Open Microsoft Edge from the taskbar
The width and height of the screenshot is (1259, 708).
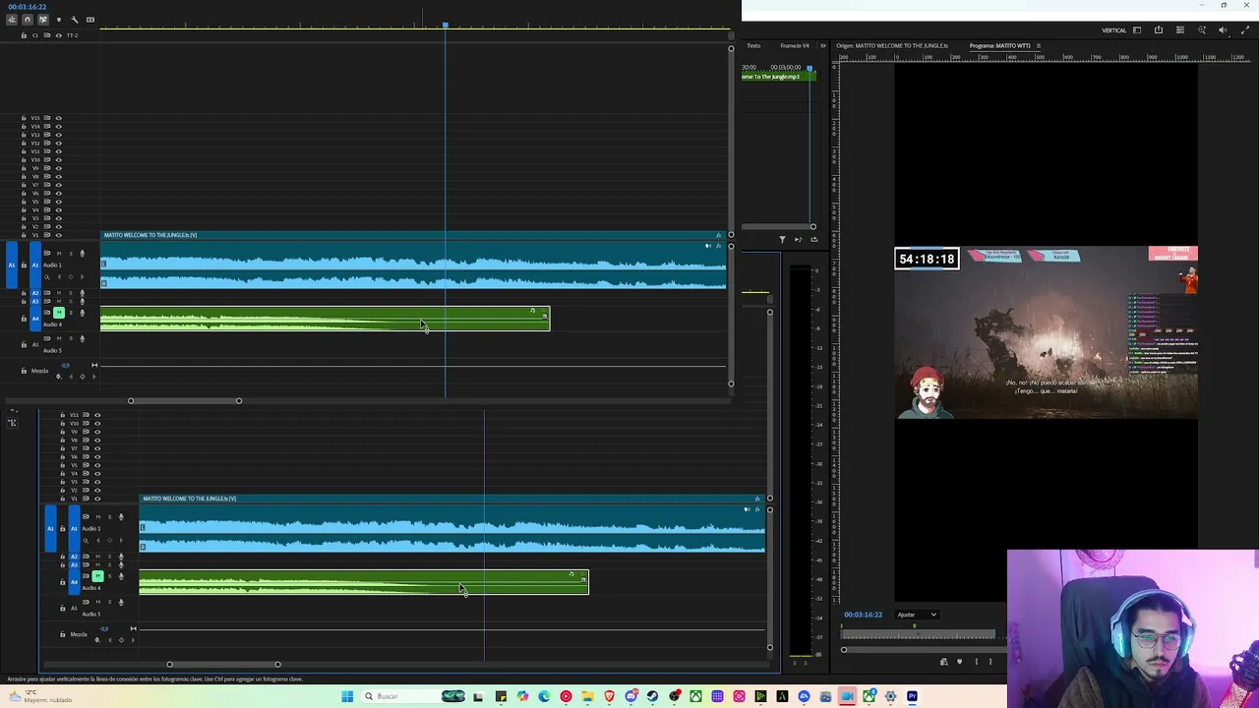click(544, 697)
